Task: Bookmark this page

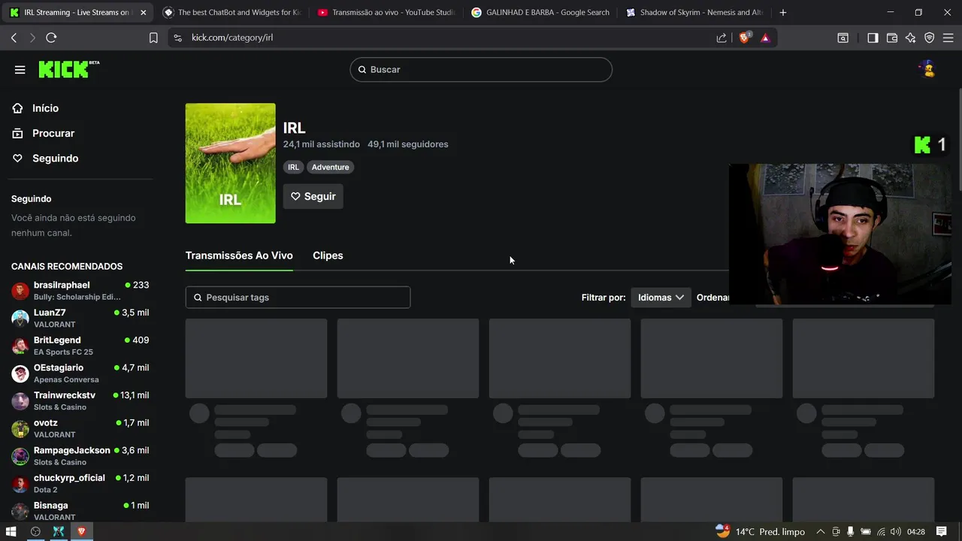Action: (153, 38)
